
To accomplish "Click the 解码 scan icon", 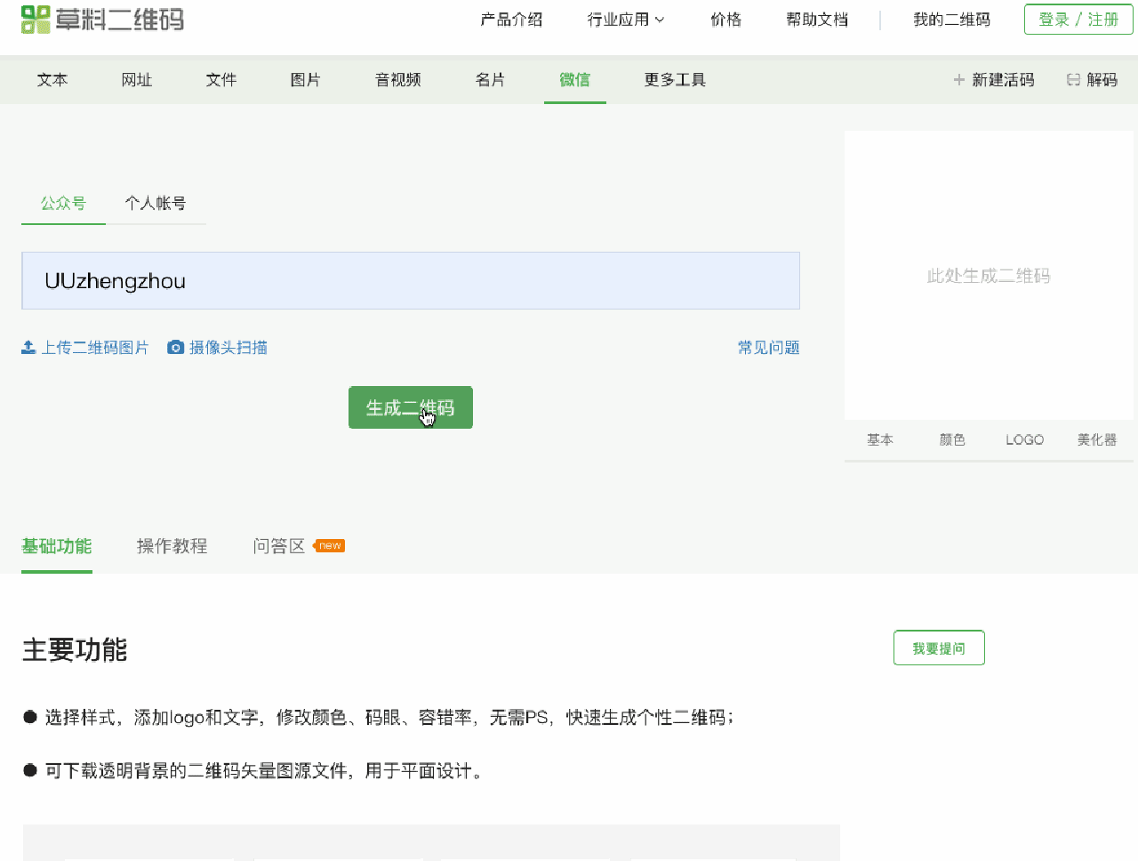I will coord(1073,80).
